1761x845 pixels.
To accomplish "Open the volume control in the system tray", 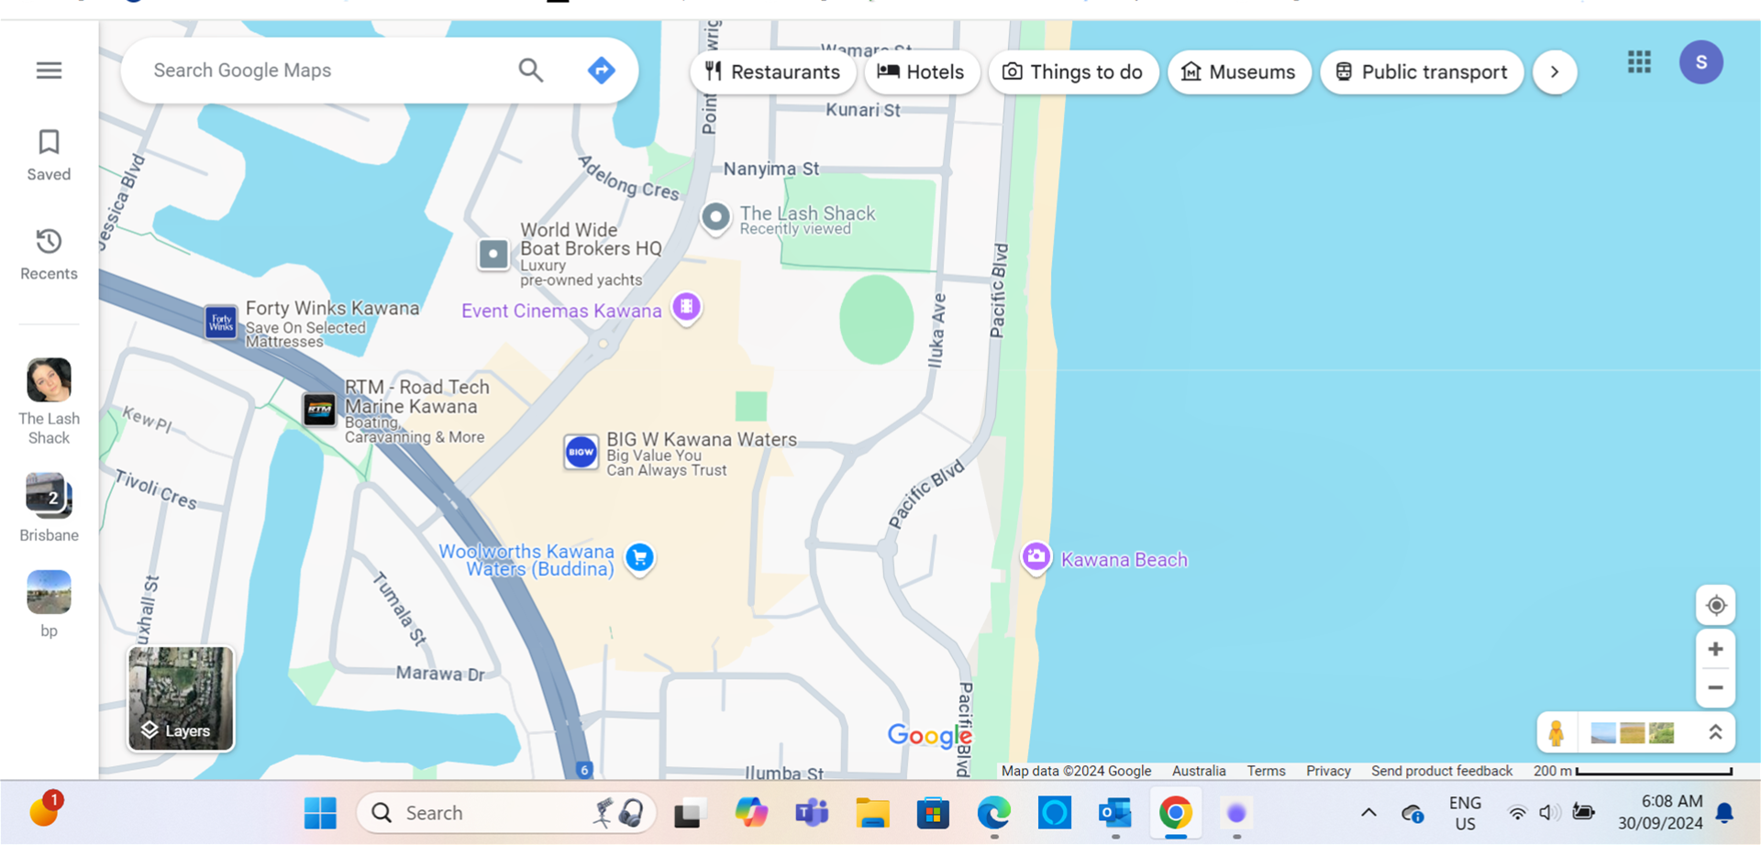I will (1549, 813).
